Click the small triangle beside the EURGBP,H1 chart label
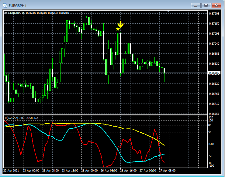The height and width of the screenshot is (177, 225). point(5,13)
